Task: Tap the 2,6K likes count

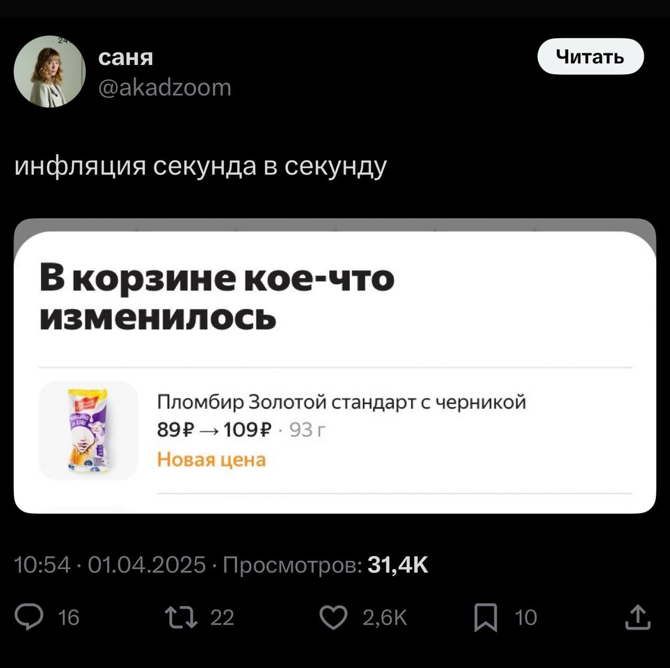Action: [x=385, y=618]
